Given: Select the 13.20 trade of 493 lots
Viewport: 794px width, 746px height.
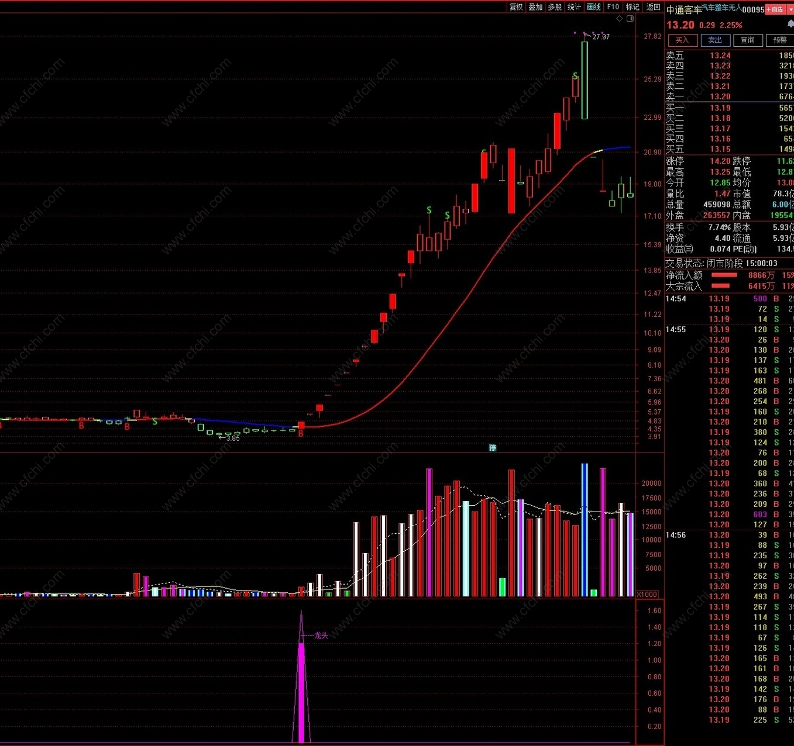Looking at the screenshot, I should (730, 597).
